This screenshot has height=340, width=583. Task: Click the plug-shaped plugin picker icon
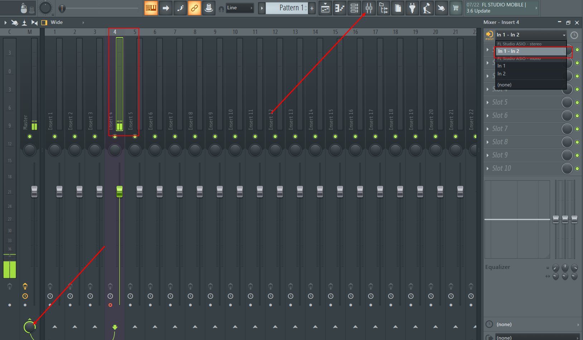point(412,8)
